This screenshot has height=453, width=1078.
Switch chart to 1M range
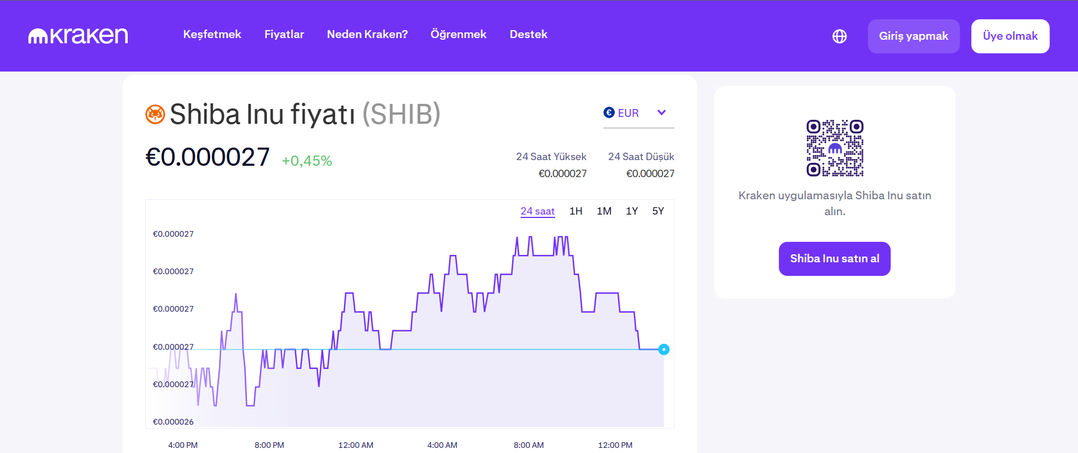[x=604, y=211]
